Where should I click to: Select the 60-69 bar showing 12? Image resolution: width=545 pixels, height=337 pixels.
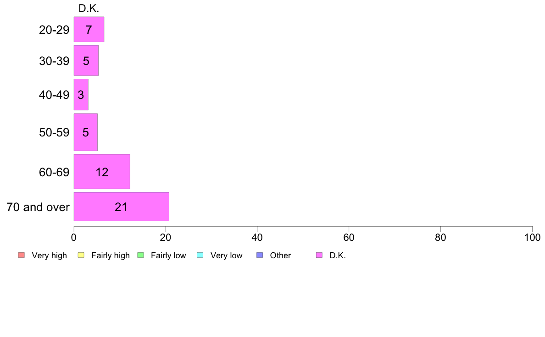point(102,172)
